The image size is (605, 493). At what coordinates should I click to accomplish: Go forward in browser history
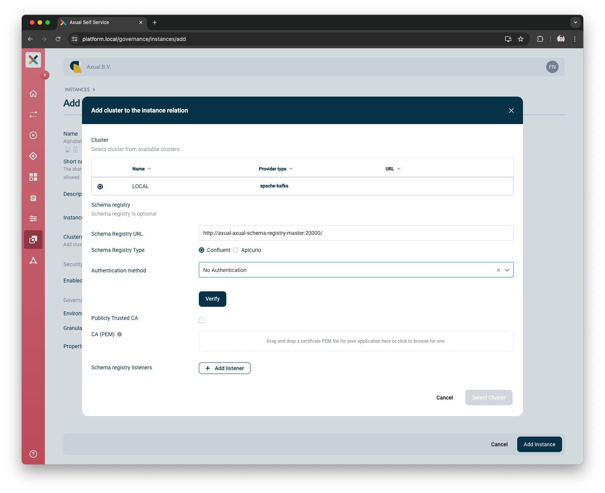coord(44,39)
